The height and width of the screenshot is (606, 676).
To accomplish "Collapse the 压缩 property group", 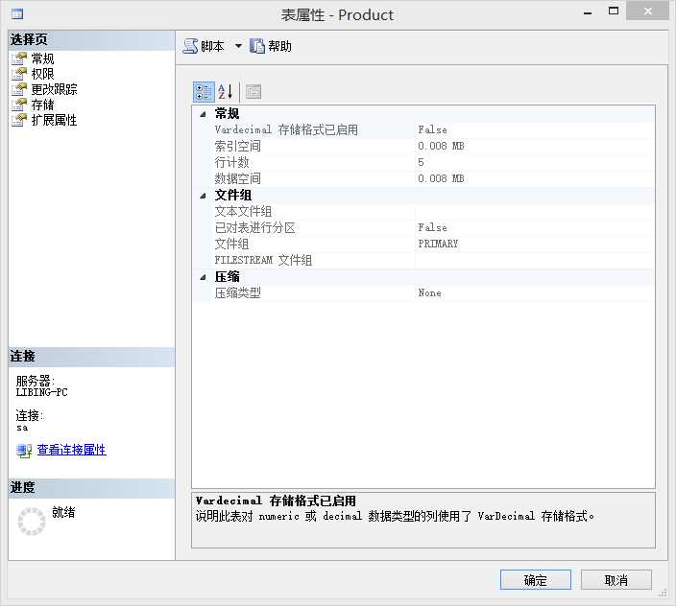I will click(x=203, y=277).
